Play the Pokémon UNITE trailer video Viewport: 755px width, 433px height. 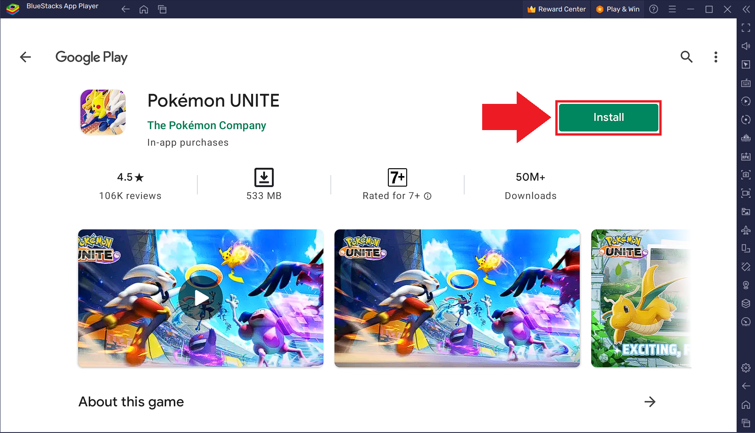pyautogui.click(x=201, y=298)
